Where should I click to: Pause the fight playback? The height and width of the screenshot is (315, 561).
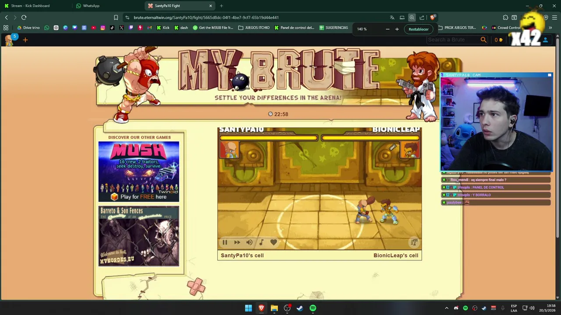point(225,242)
